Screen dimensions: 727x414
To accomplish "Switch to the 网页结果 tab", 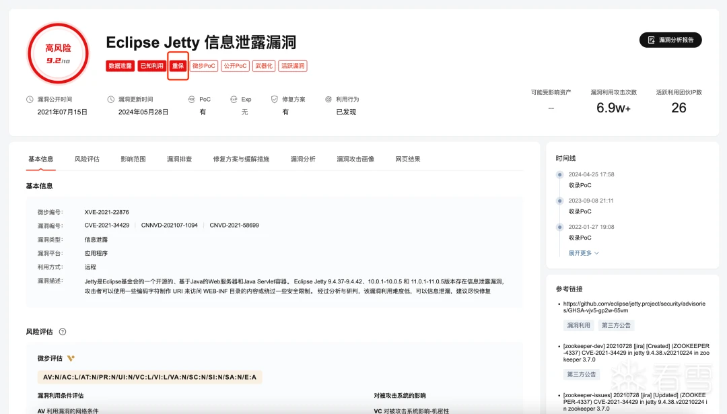I will click(x=408, y=159).
